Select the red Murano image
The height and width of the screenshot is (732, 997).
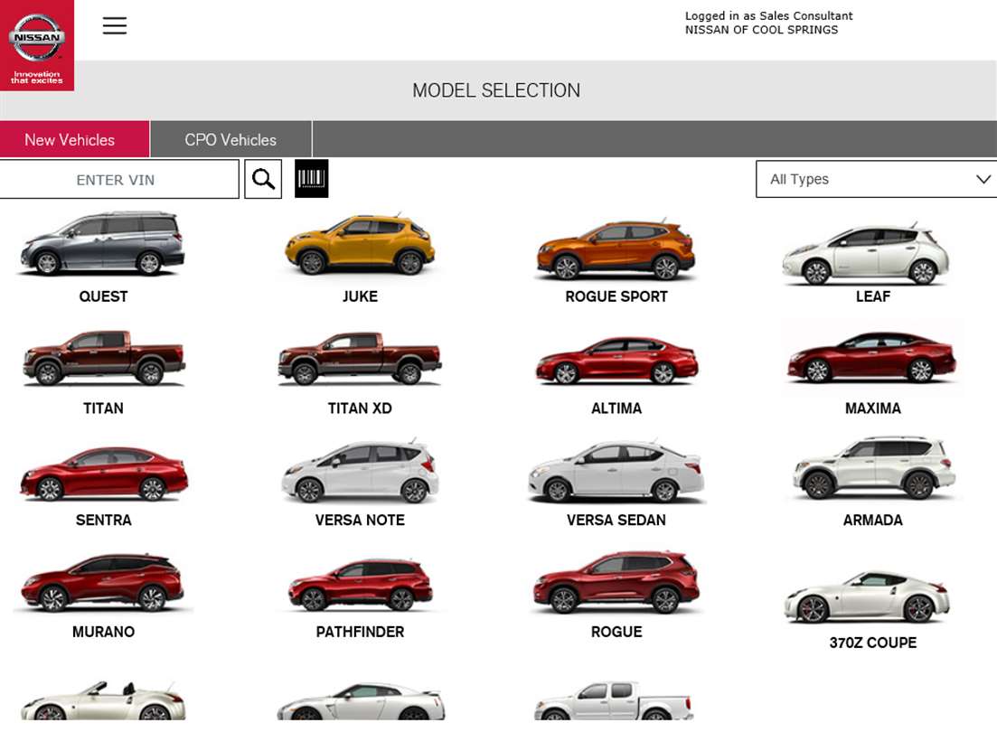point(102,582)
